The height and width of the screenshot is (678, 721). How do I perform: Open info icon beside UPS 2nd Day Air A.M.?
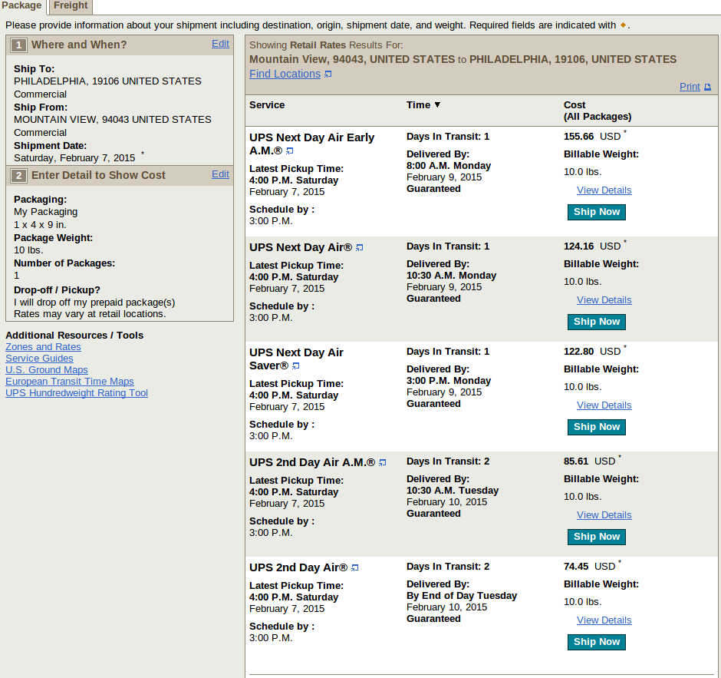(383, 462)
